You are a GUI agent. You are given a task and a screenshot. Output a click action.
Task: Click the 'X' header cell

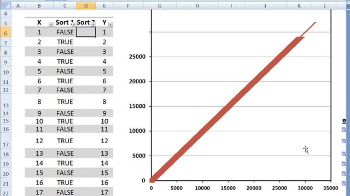pyautogui.click(x=39, y=22)
